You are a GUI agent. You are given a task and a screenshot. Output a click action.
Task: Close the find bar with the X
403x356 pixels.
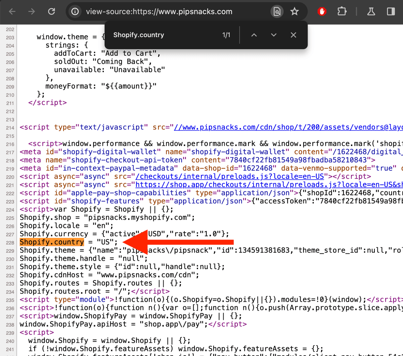tap(294, 35)
